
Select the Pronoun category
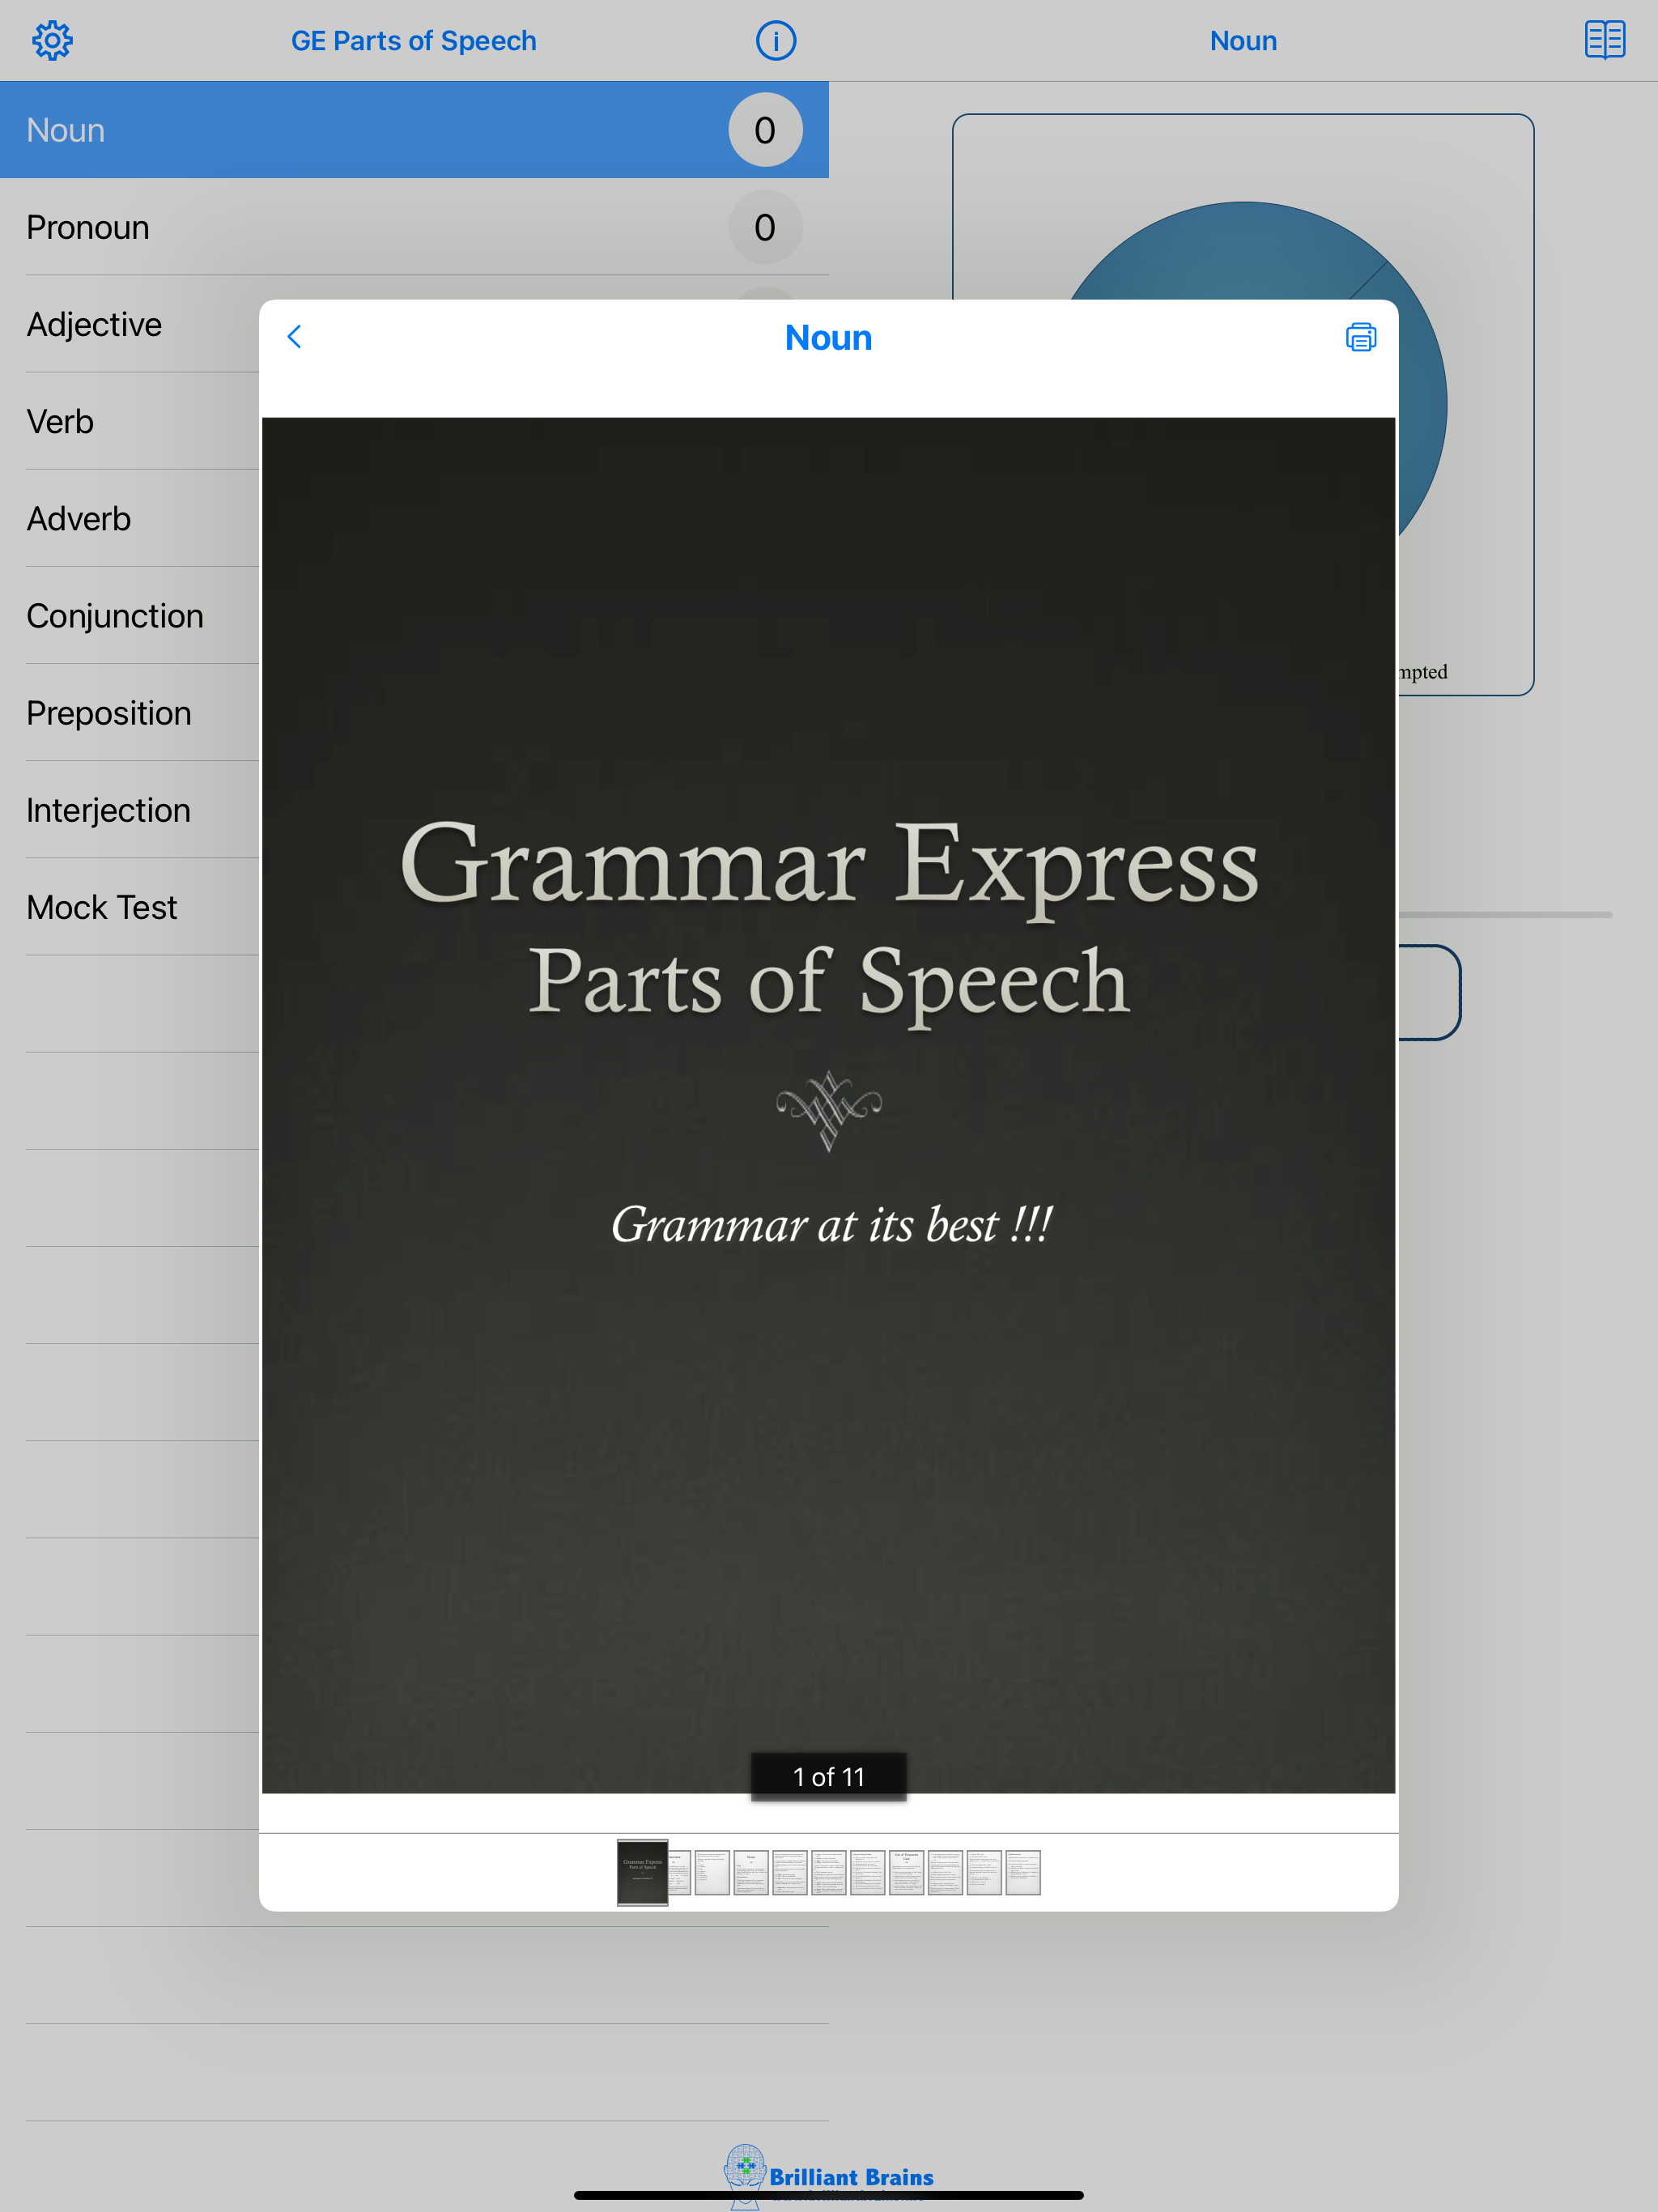coord(88,227)
